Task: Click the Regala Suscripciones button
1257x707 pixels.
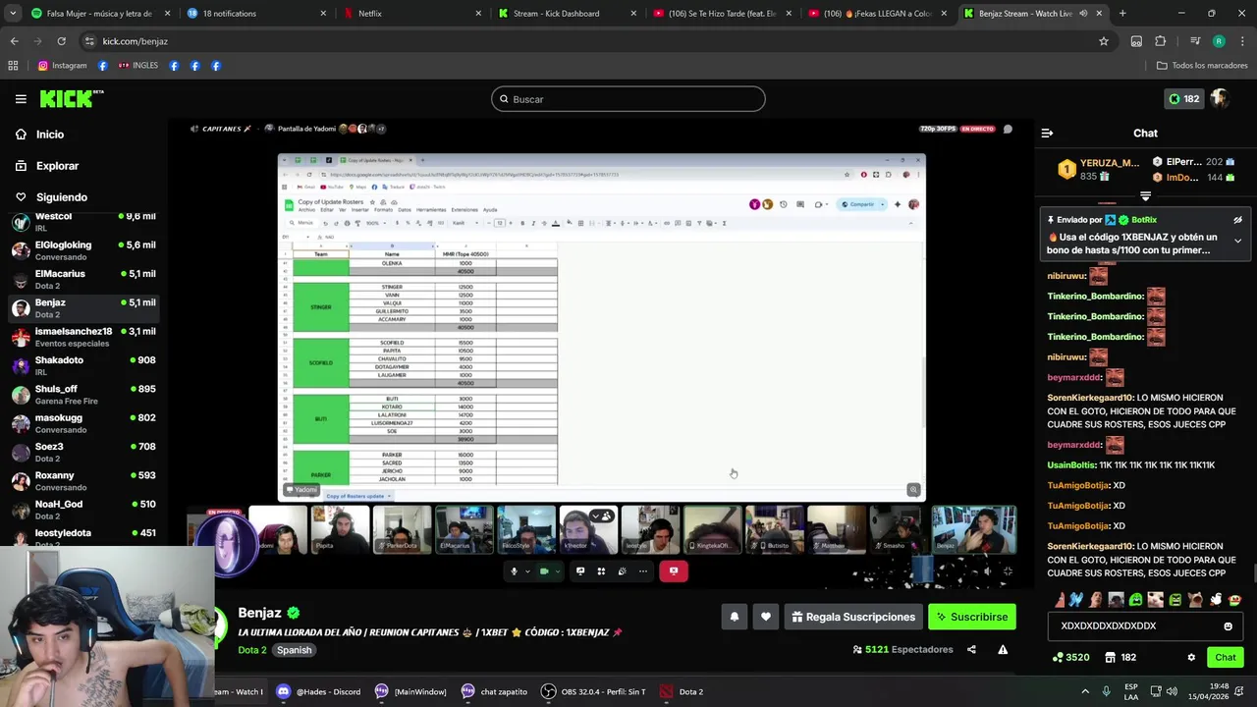Action: point(853,617)
